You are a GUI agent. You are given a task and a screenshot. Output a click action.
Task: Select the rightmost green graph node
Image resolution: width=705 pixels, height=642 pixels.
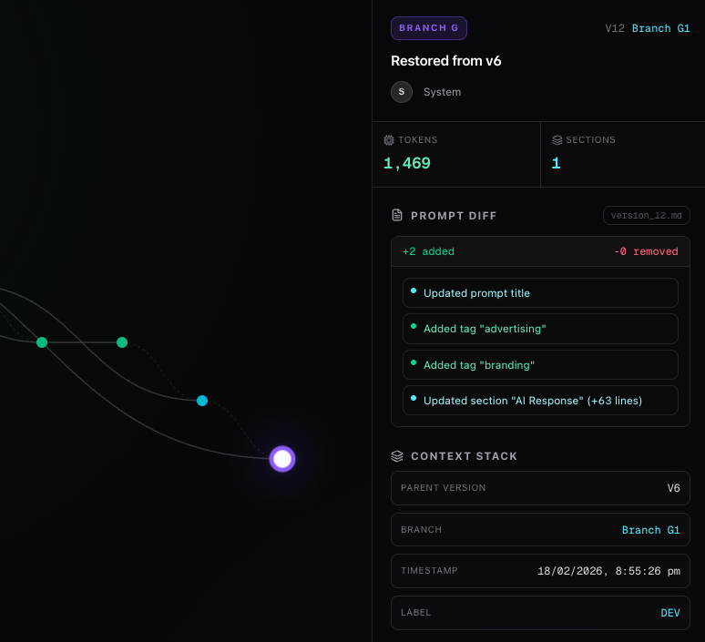pos(122,342)
